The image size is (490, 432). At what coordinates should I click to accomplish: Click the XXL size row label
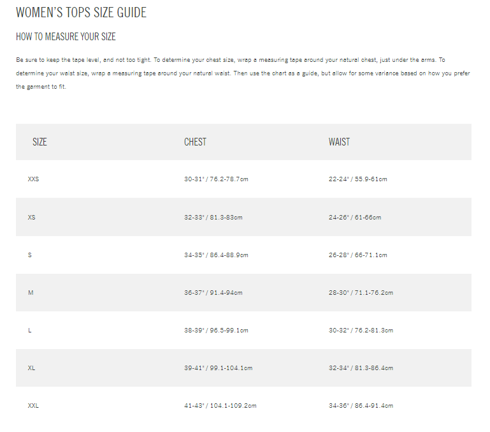[34, 406]
